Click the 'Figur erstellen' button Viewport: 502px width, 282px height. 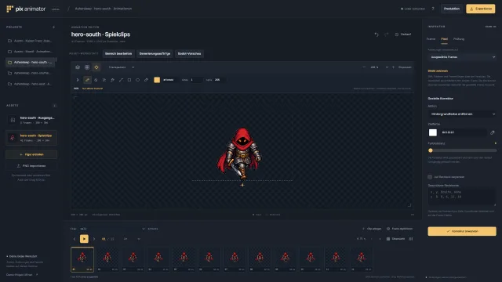[31, 154]
